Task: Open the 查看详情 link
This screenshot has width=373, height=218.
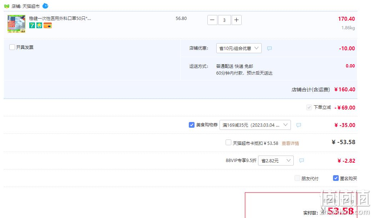Action: (x=290, y=143)
